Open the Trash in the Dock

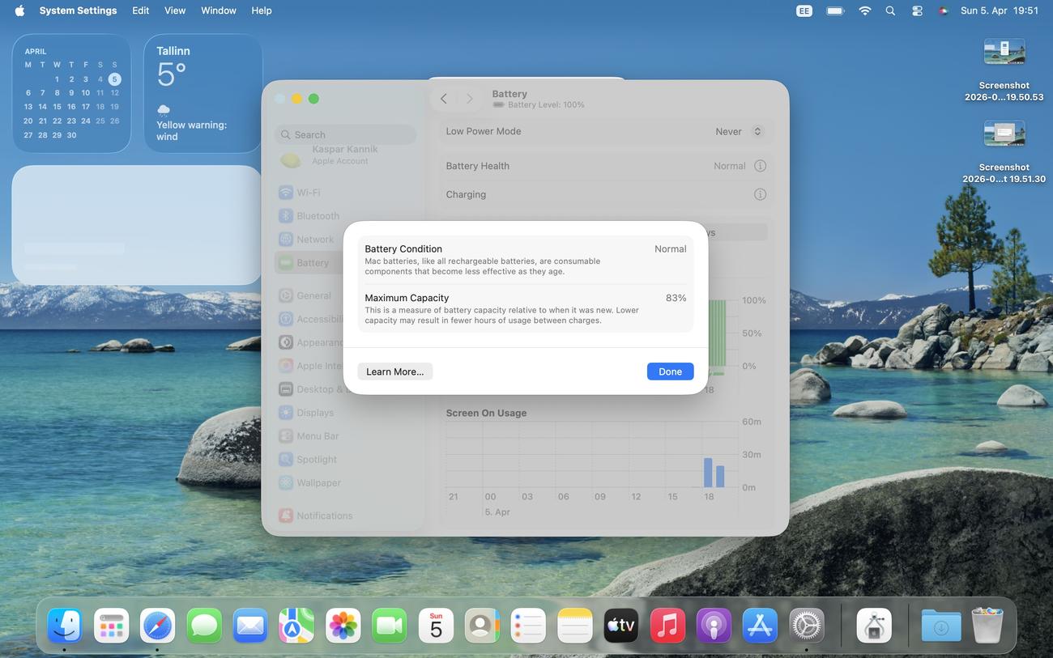pos(987,626)
